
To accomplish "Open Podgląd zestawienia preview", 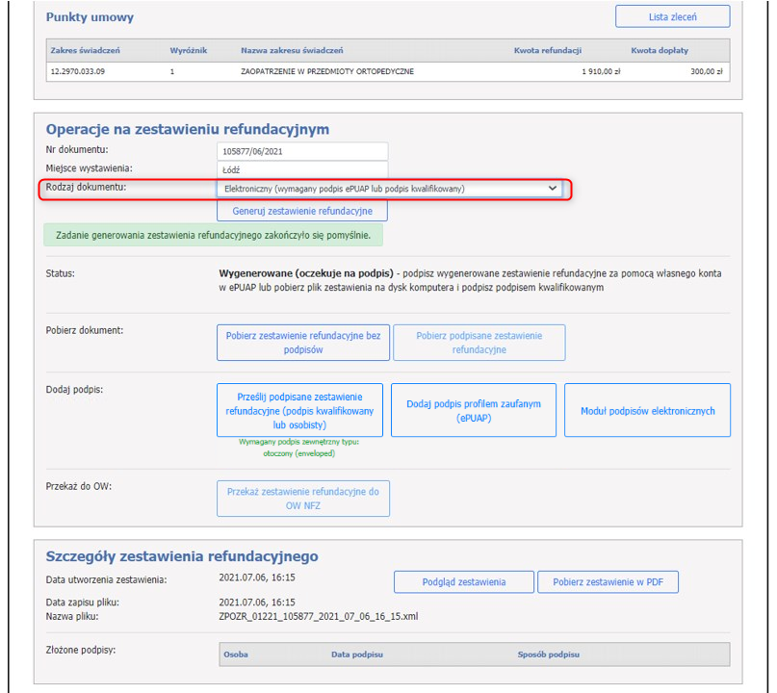I will (x=463, y=582).
